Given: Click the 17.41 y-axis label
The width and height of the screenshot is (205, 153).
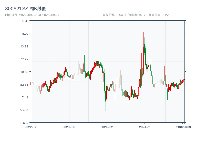Looking at the screenshot, I should pyautogui.click(x=25, y=21).
